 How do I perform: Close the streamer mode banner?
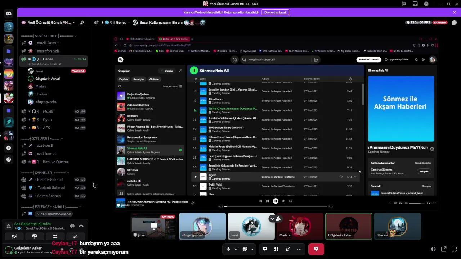pos(455,12)
